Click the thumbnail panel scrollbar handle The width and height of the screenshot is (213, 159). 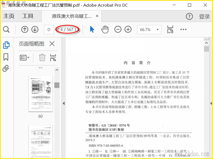[x=57, y=85]
